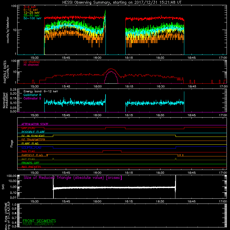Click the HI channel legend label
Viewport: 230px width, 230px height.
pyautogui.click(x=31, y=65)
